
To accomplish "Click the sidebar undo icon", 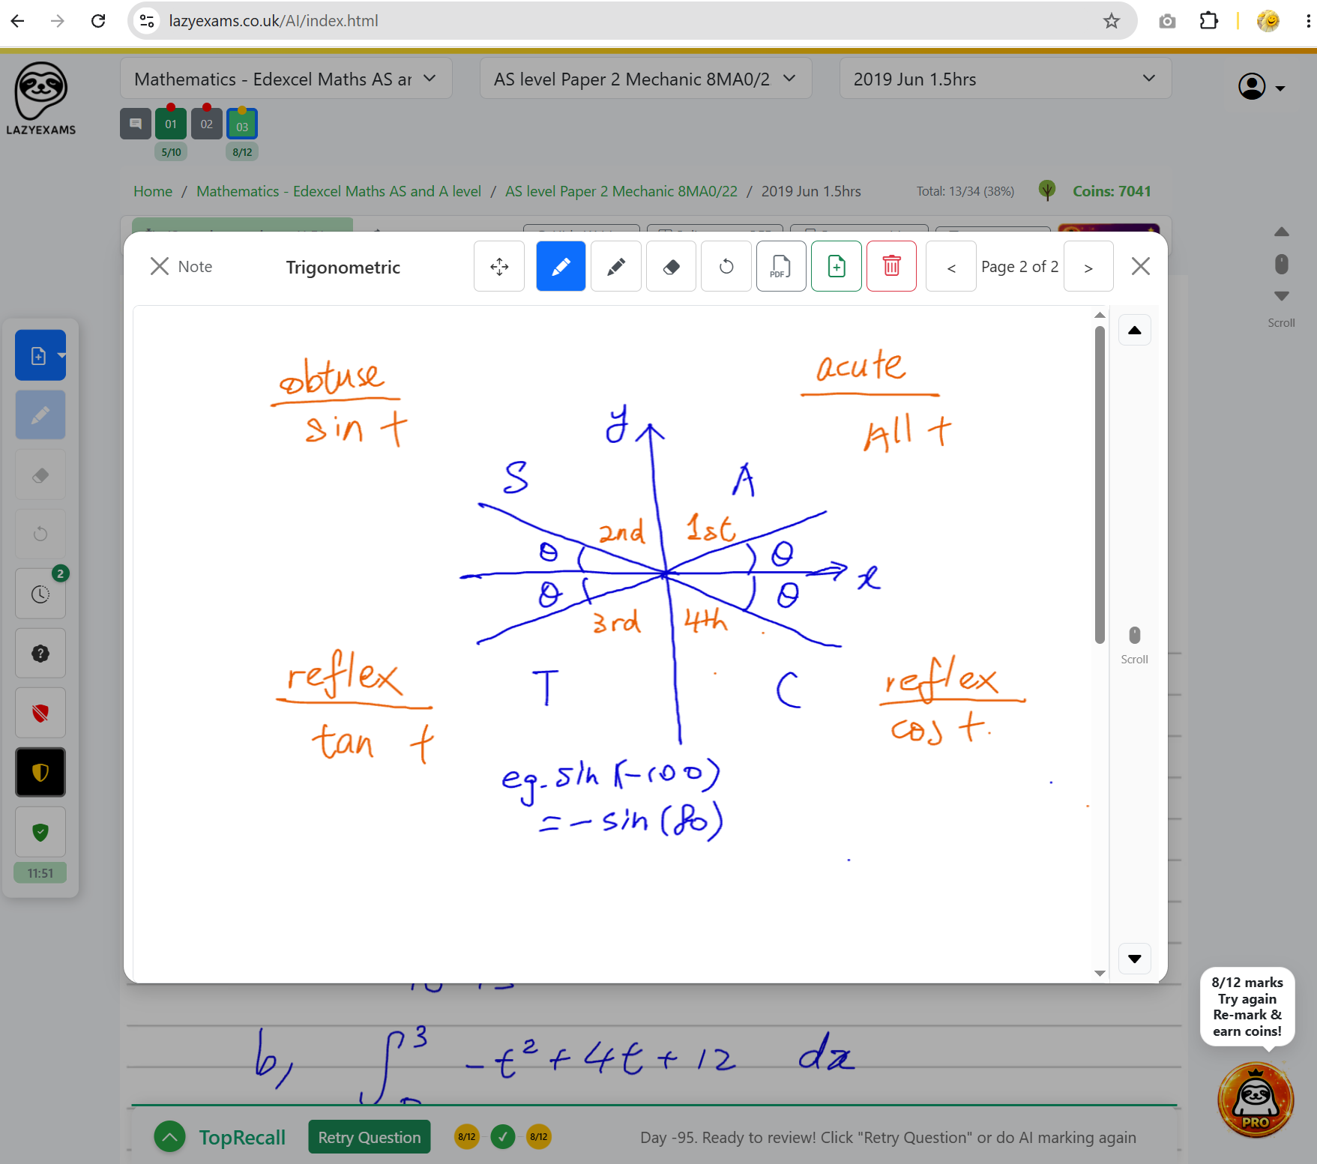I will tap(40, 534).
